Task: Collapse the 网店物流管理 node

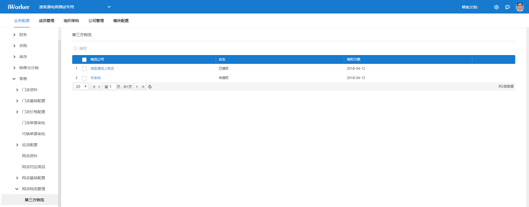Action: (17, 189)
